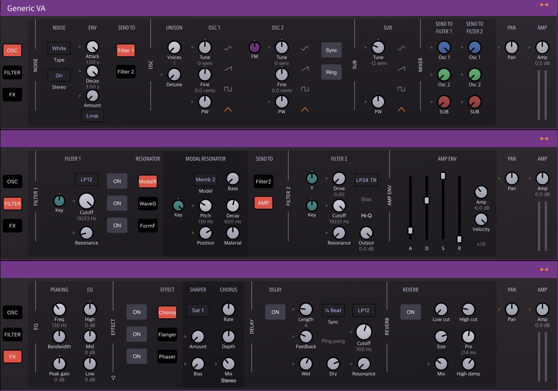Open the ¼ Beat delay sync selector
Image resolution: width=558 pixels, height=391 pixels.
pos(333,310)
